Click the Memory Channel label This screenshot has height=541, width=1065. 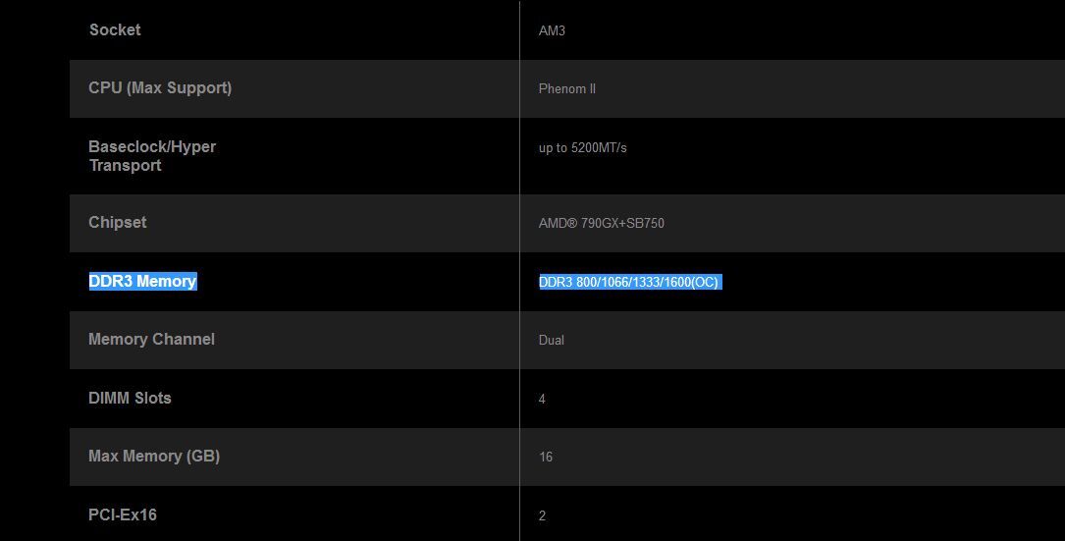pos(151,339)
